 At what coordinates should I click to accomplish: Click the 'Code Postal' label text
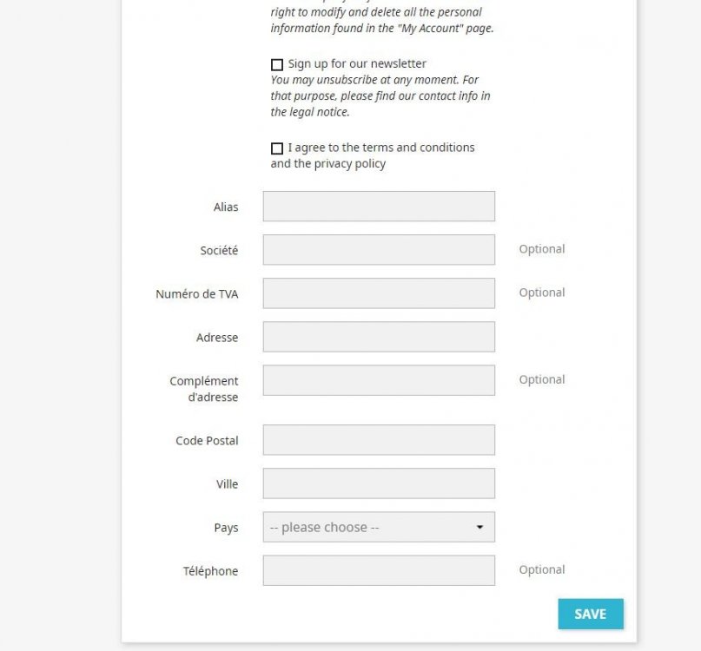point(207,441)
